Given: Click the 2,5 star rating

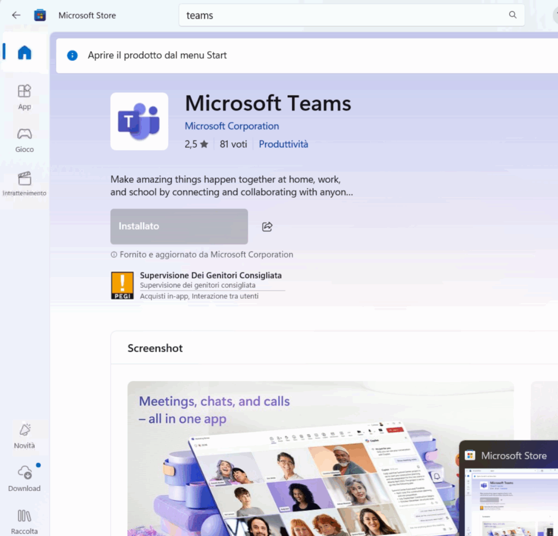Looking at the screenshot, I should tap(196, 144).
